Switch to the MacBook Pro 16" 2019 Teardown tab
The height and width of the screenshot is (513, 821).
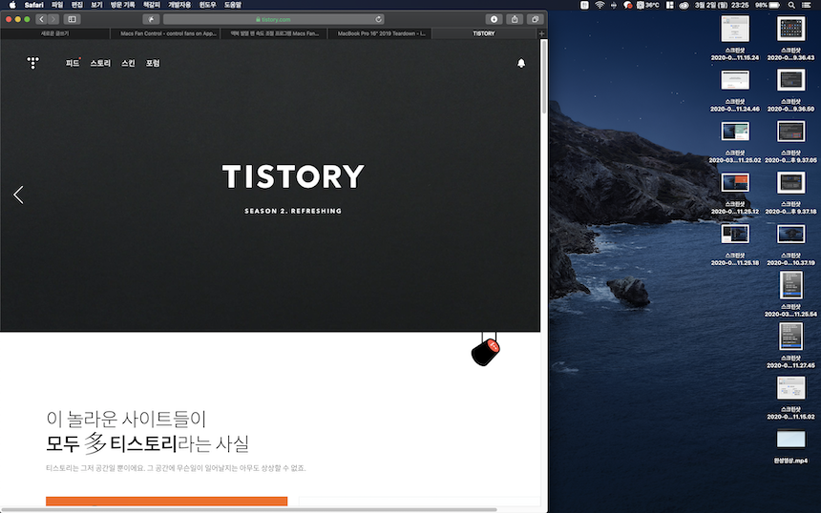[381, 33]
